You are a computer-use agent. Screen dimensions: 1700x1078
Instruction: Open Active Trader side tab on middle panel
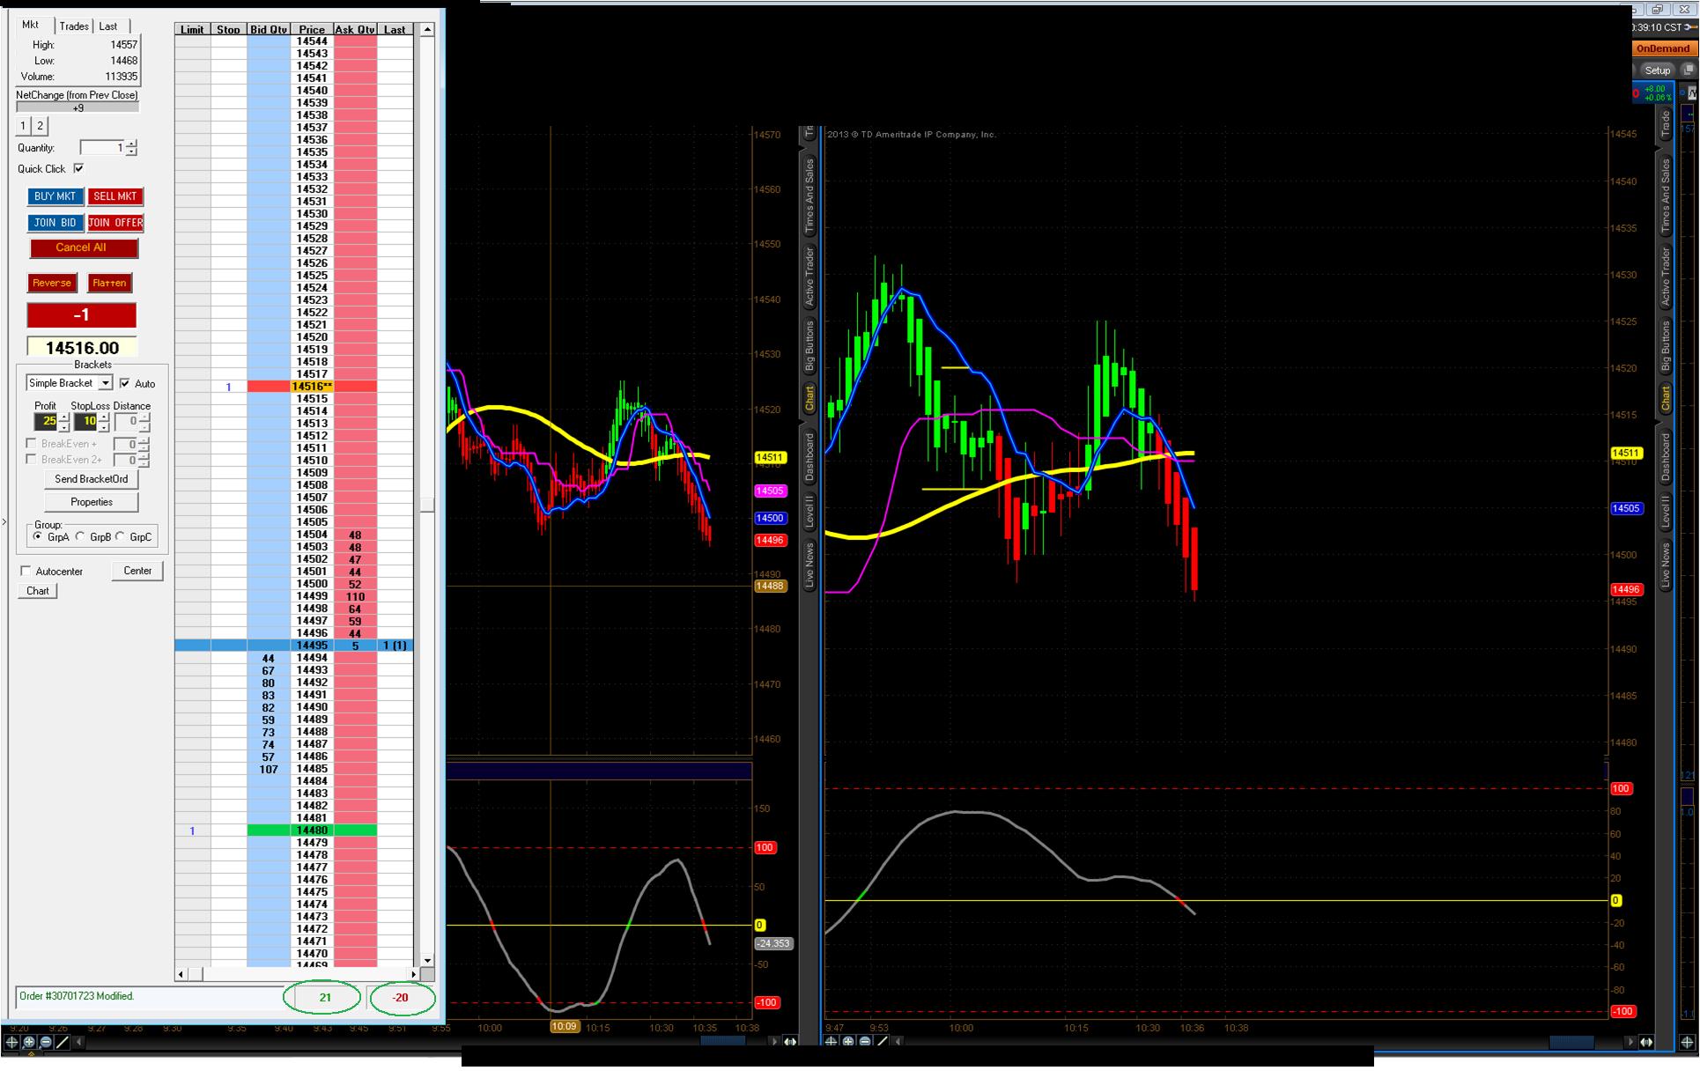(809, 276)
